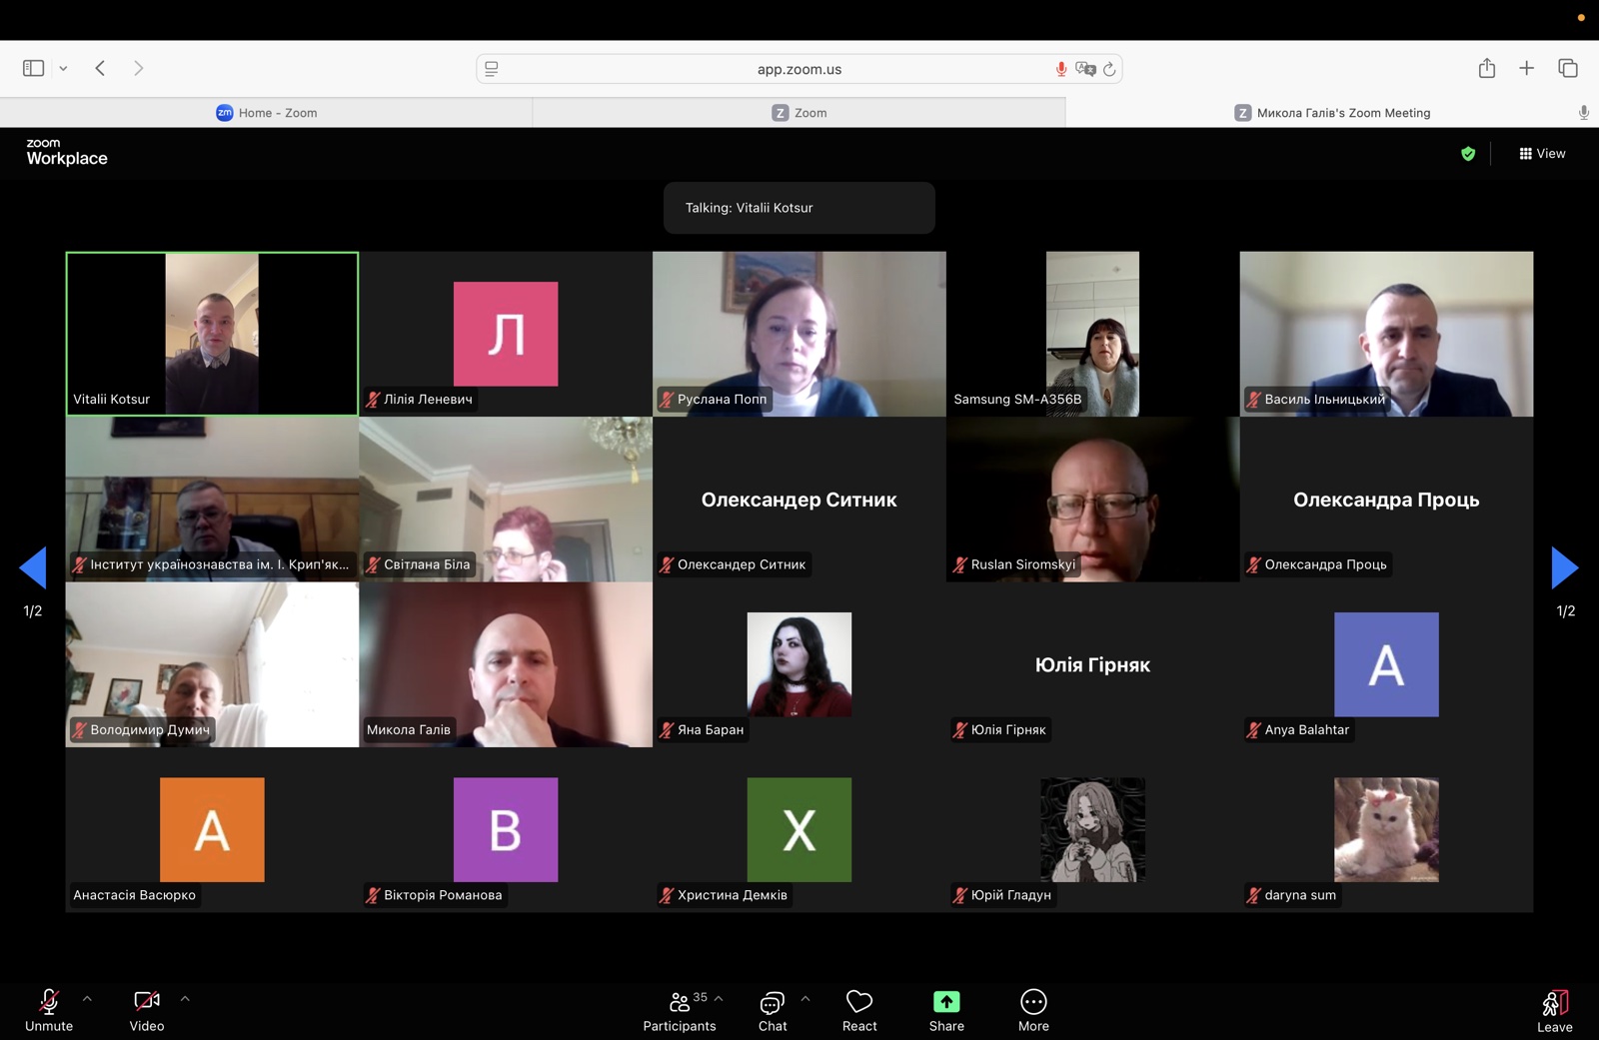Viewport: 1599px width, 1040px height.
Task: Turn on the camera with Video
Action: click(x=147, y=1009)
